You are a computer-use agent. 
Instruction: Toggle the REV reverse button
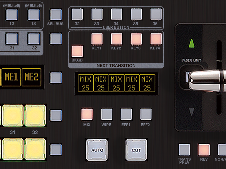point(204,150)
